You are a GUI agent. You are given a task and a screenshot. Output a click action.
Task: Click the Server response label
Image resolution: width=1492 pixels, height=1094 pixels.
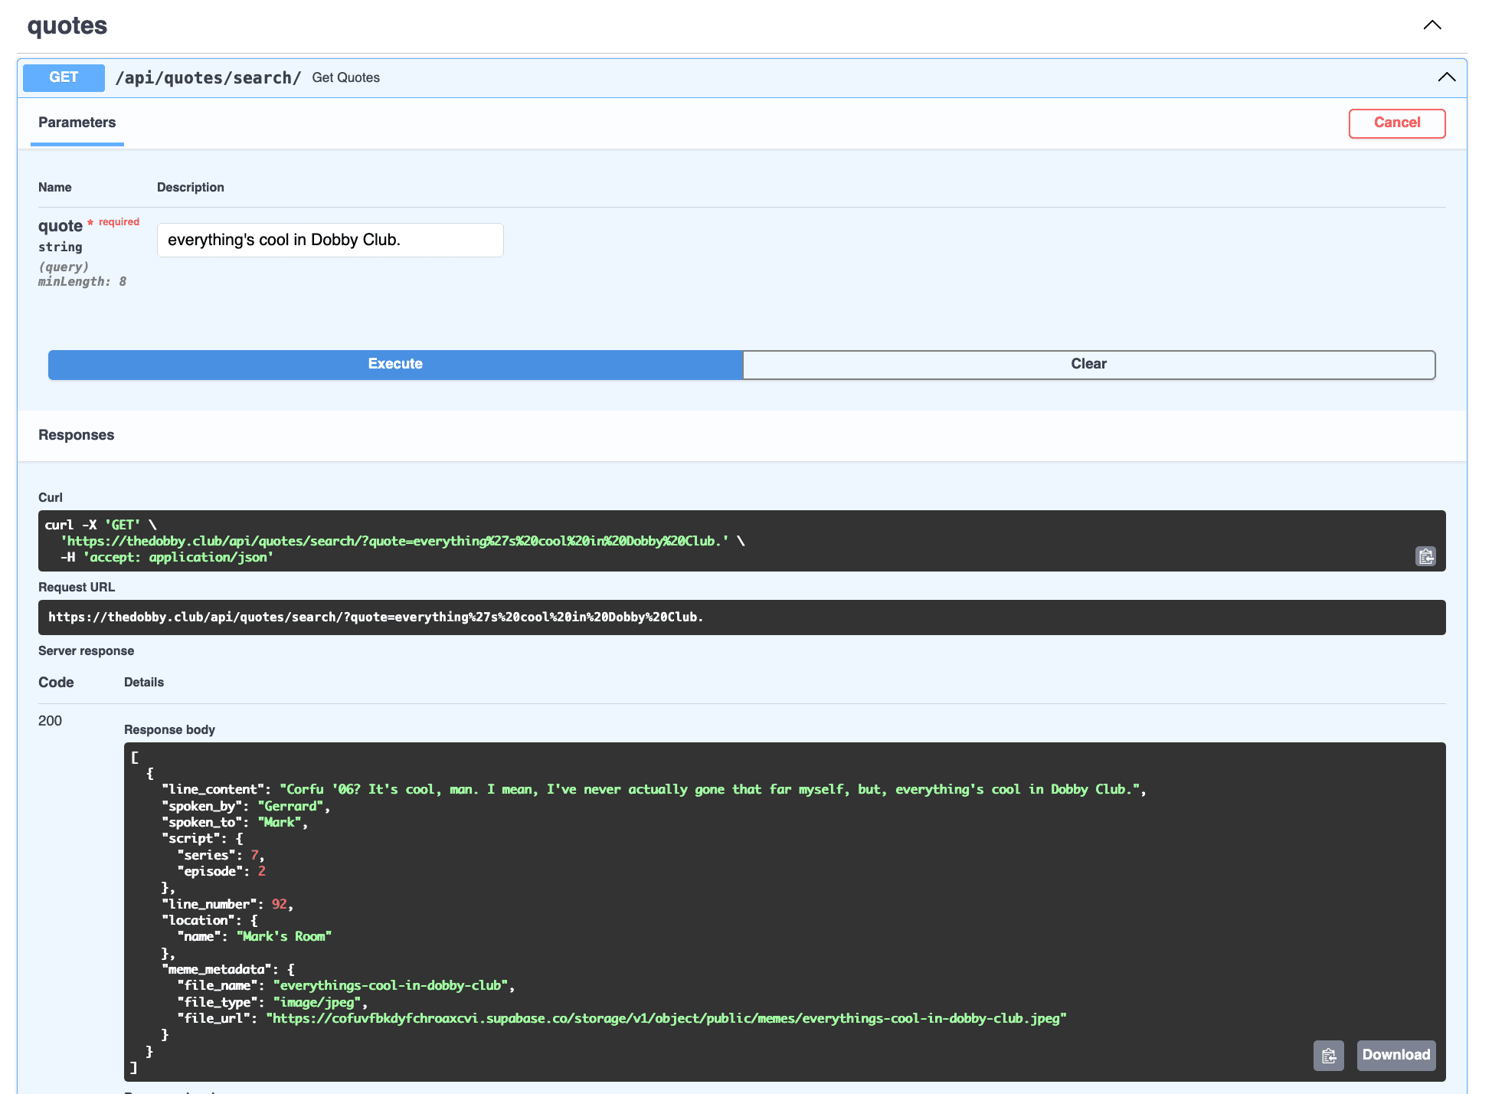87,651
